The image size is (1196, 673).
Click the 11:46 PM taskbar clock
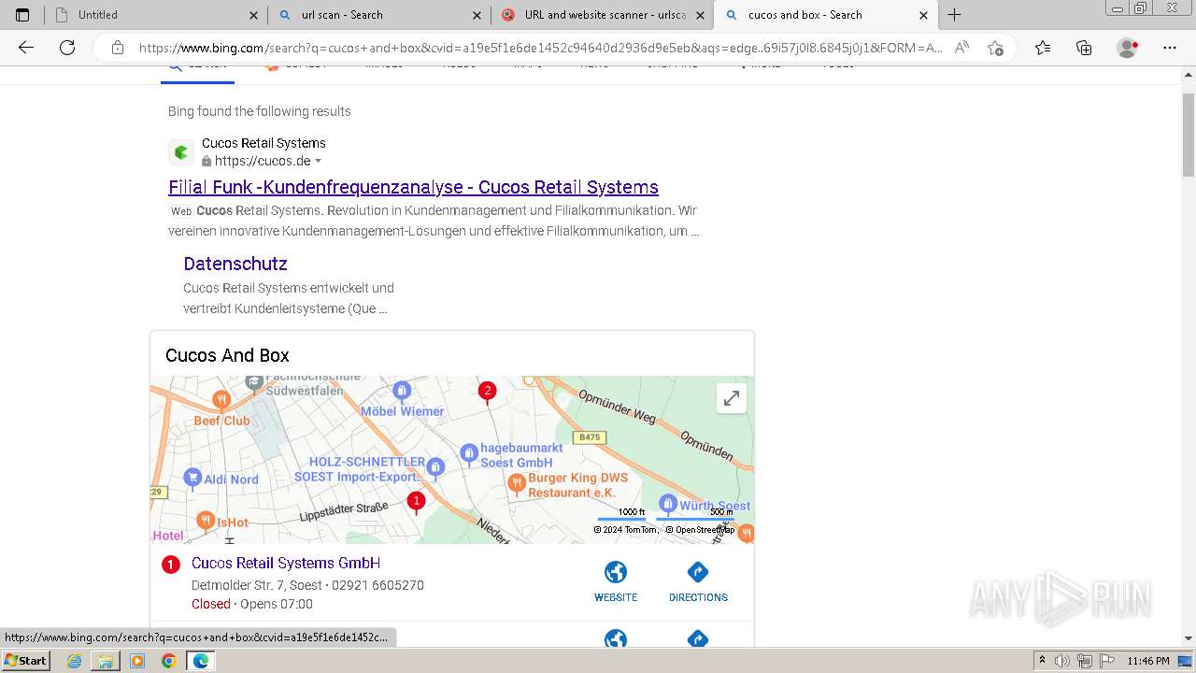pos(1148,661)
